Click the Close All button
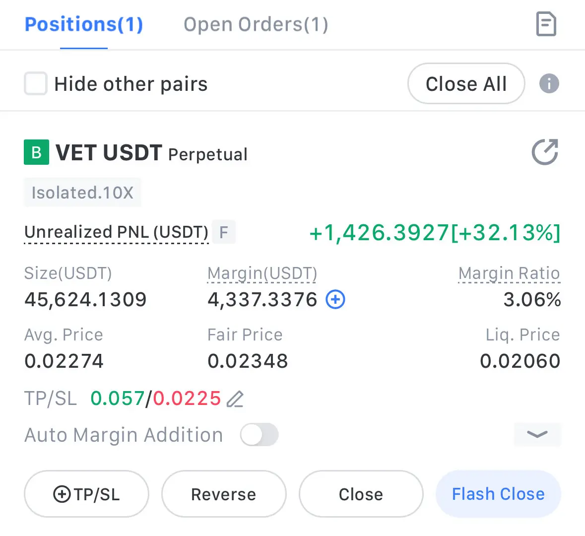The image size is (585, 536). click(466, 83)
